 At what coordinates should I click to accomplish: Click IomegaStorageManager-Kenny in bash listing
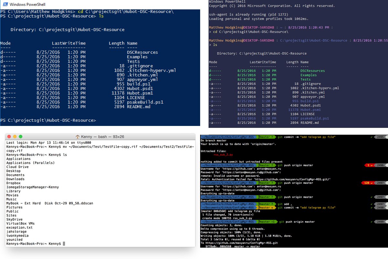(x=33, y=187)
